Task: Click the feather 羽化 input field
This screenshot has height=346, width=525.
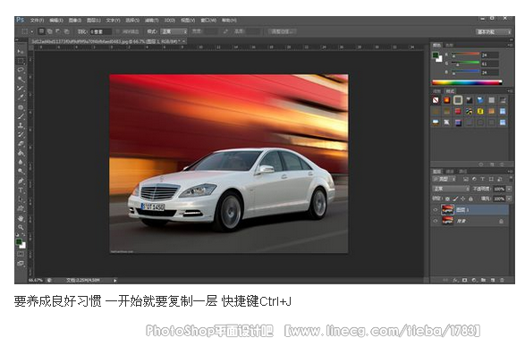Action: [x=100, y=32]
